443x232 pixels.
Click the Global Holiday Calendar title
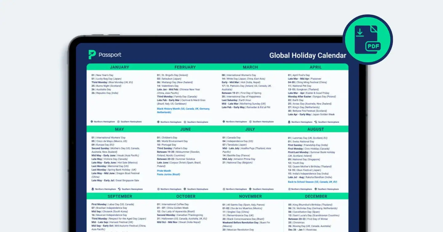pyautogui.click(x=308, y=56)
